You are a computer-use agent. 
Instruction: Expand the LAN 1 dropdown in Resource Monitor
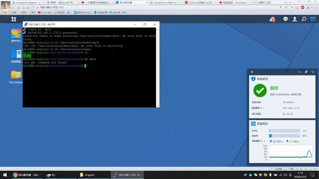[x=264, y=141]
